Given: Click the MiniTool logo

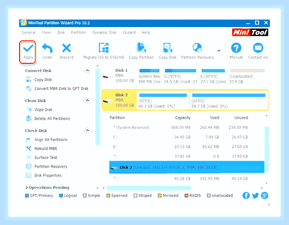Looking at the screenshot, I should (250, 32).
